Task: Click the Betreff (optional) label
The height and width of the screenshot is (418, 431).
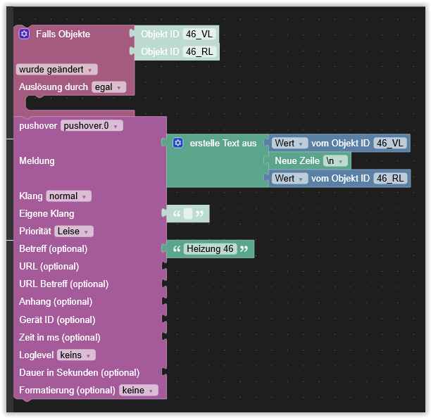Action: tap(54, 249)
